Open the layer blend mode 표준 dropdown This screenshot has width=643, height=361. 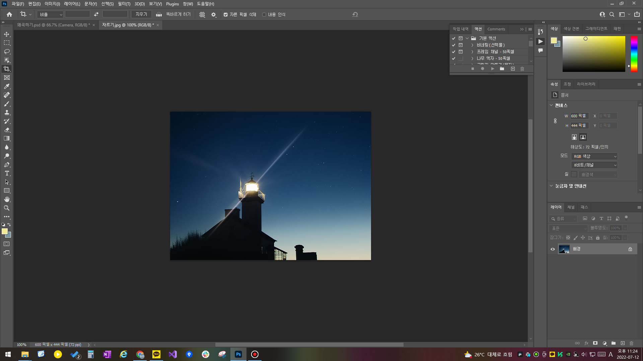[568, 228]
